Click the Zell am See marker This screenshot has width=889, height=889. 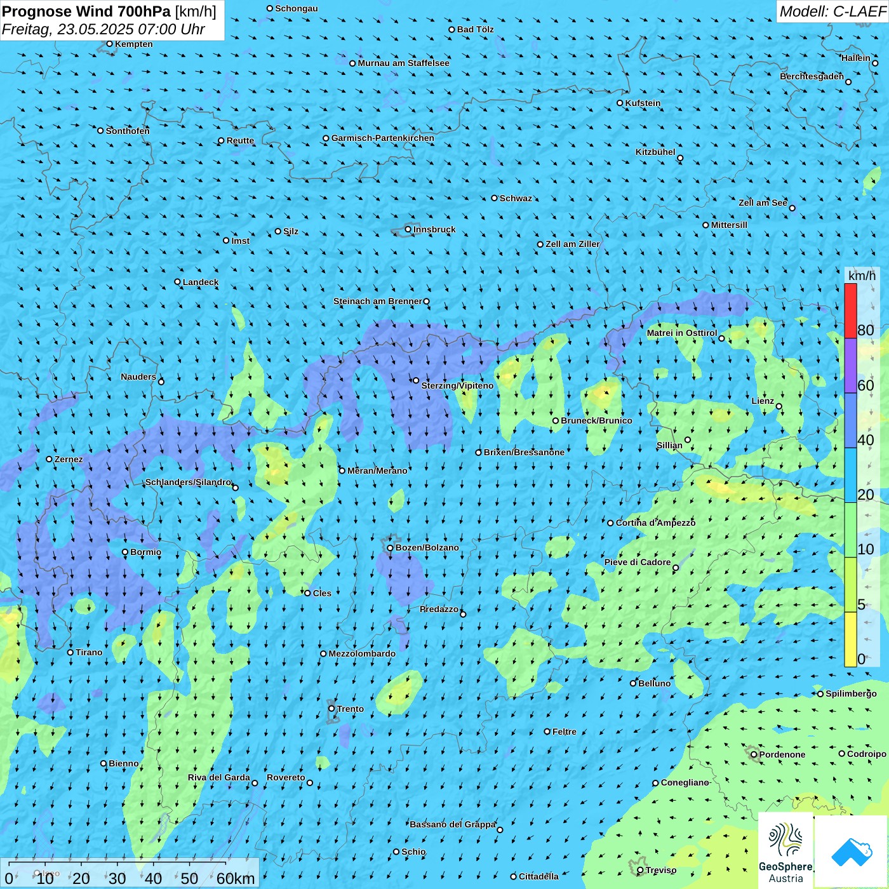(x=792, y=208)
